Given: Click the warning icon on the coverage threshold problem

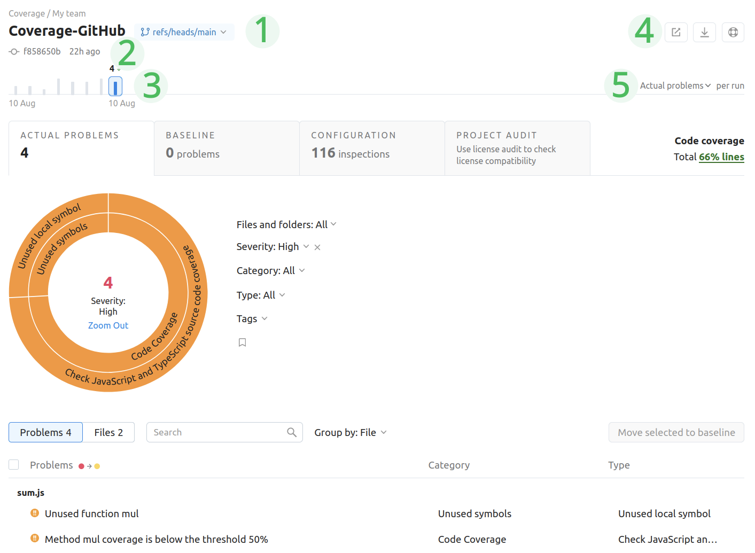Looking at the screenshot, I should pyautogui.click(x=34, y=539).
